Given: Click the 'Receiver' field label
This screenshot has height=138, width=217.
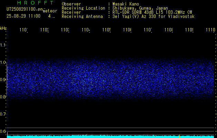Looking at the screenshot, I should 71,12.
